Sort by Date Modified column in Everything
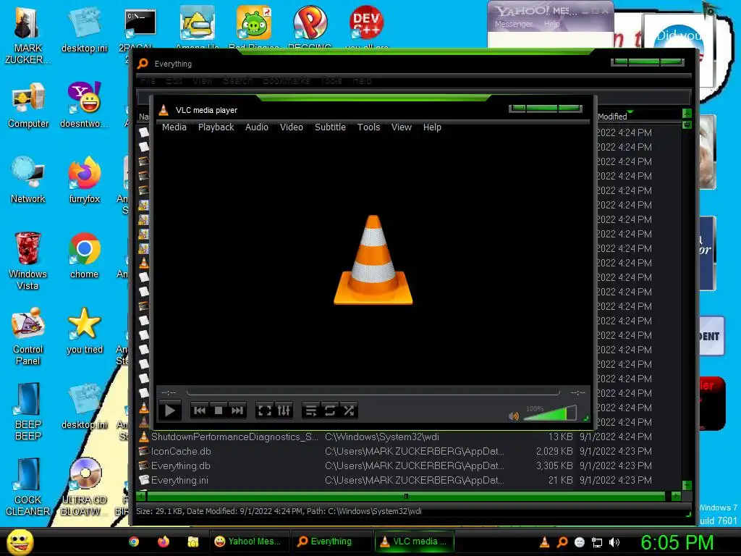Viewport: 741px width, 556px height. 613,117
